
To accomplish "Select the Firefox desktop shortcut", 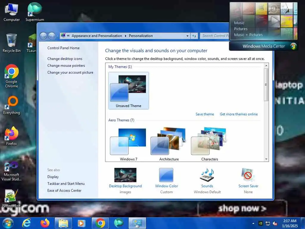I will (x=12, y=136).
